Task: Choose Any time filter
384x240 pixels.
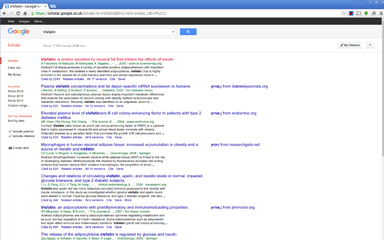Action: (14, 86)
